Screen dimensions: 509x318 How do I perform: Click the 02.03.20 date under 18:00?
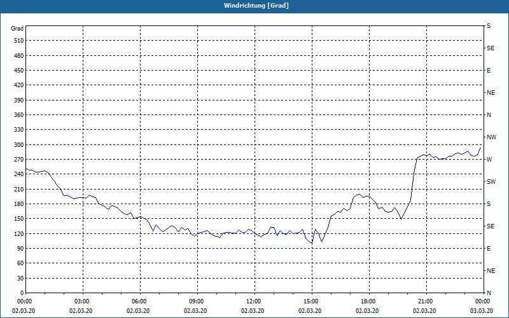click(x=367, y=311)
